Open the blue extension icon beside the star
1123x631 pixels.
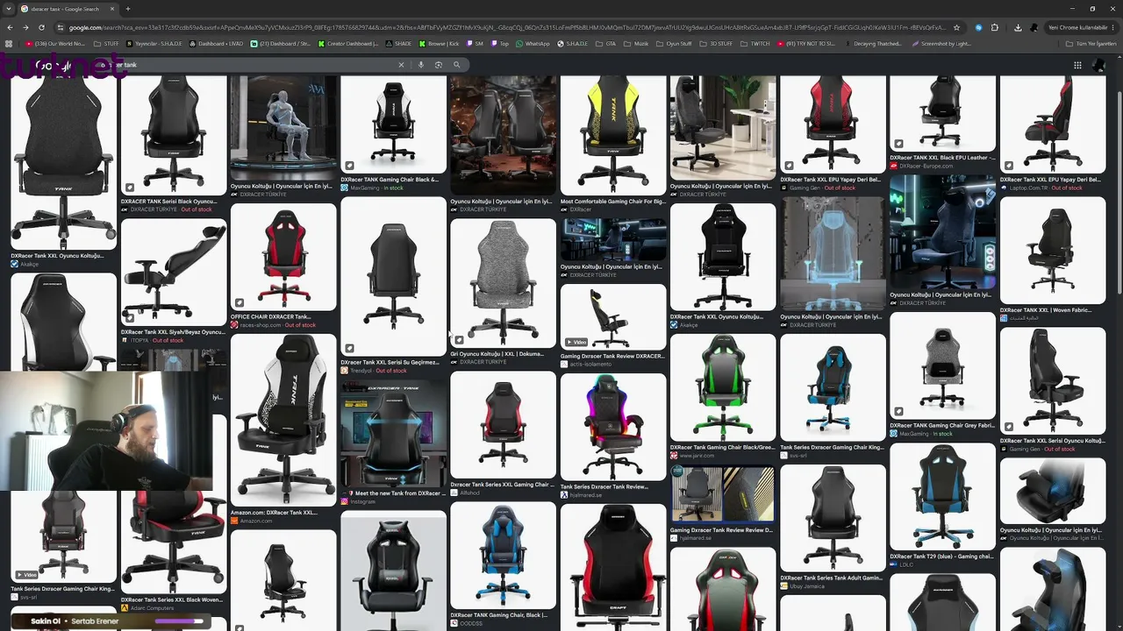click(979, 27)
